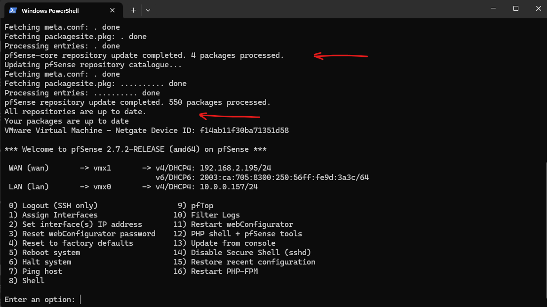Select the Windows PowerShell tab title
The width and height of the screenshot is (547, 307).
[50, 10]
